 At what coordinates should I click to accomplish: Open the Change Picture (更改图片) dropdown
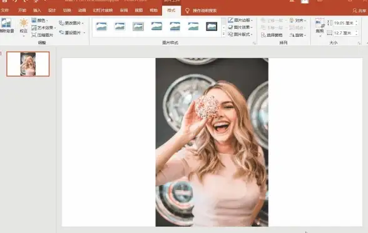tap(71, 23)
